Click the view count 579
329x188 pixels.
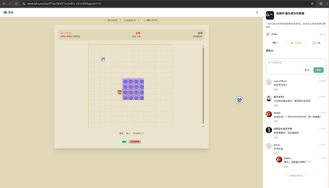[x=323, y=34]
